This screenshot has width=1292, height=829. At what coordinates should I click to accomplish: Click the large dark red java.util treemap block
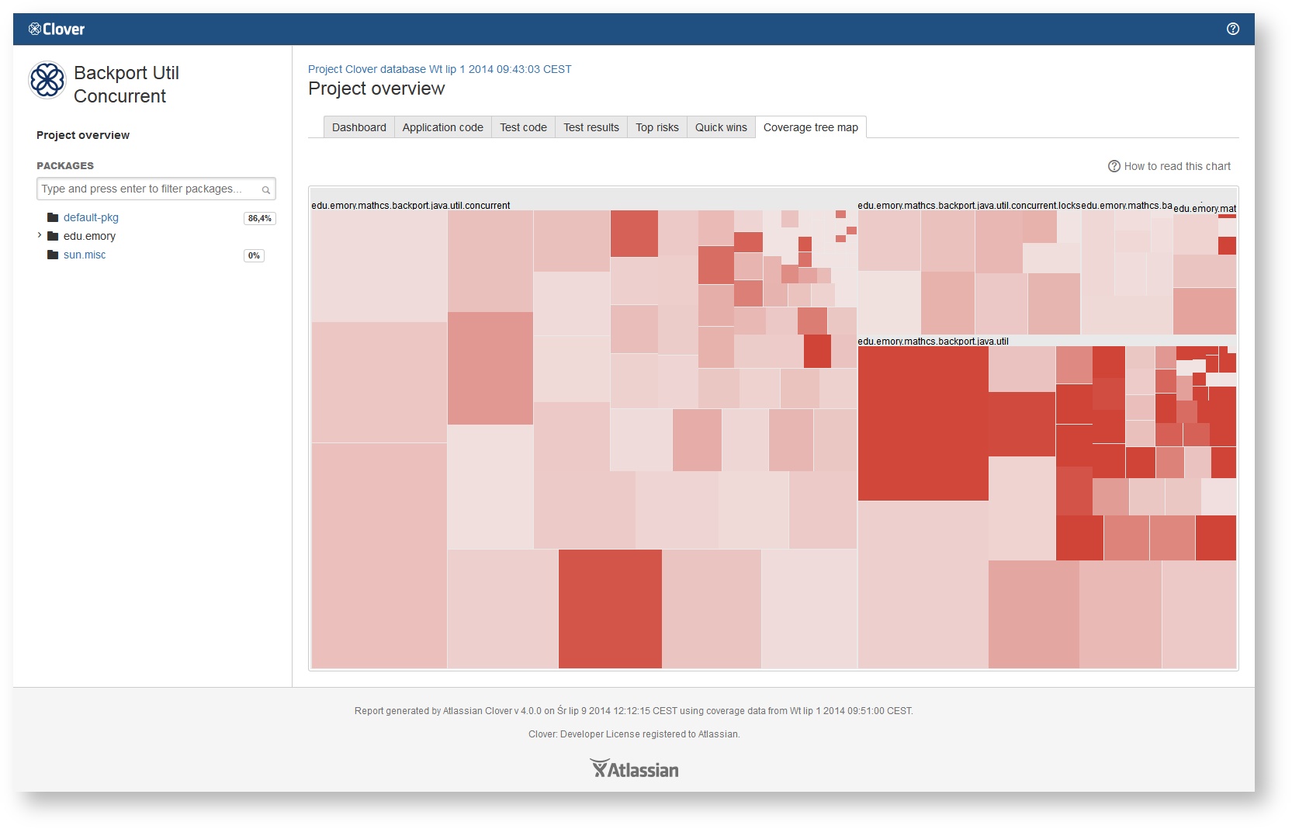pyautogui.click(x=923, y=423)
